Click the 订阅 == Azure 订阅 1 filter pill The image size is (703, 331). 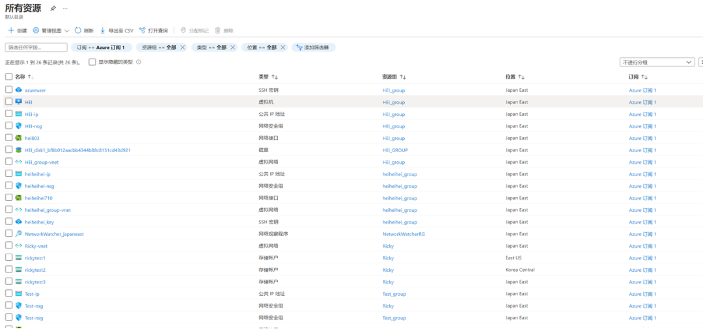pos(102,47)
